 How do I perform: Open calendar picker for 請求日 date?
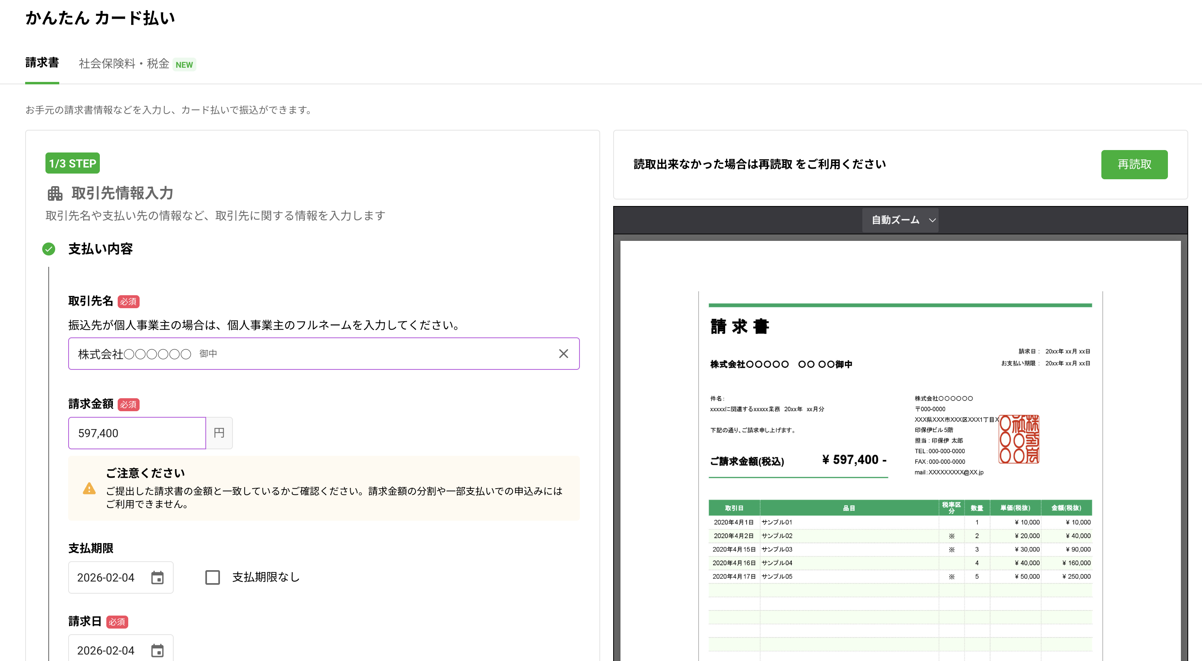[157, 650]
